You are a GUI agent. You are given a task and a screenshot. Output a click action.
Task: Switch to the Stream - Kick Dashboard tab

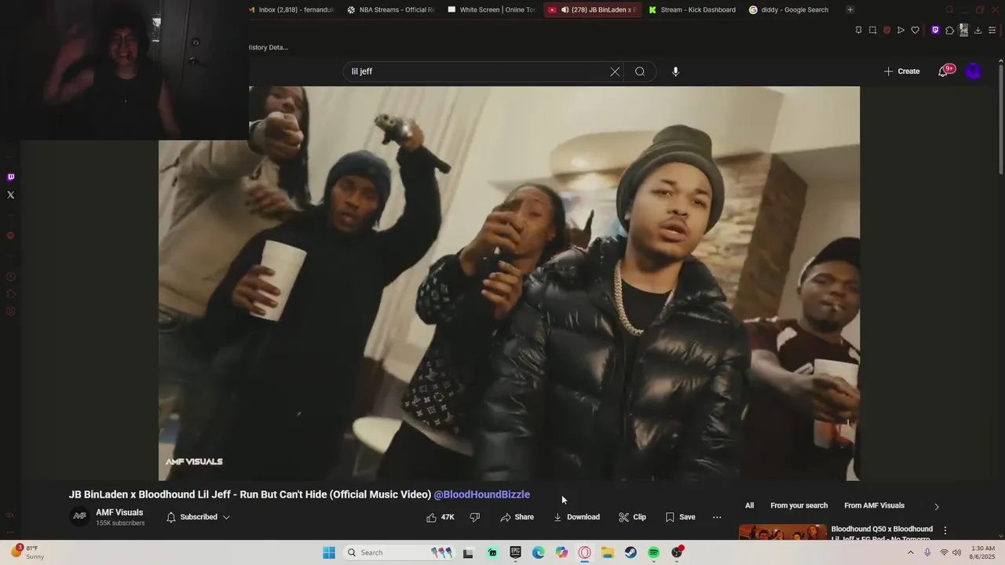(x=692, y=9)
